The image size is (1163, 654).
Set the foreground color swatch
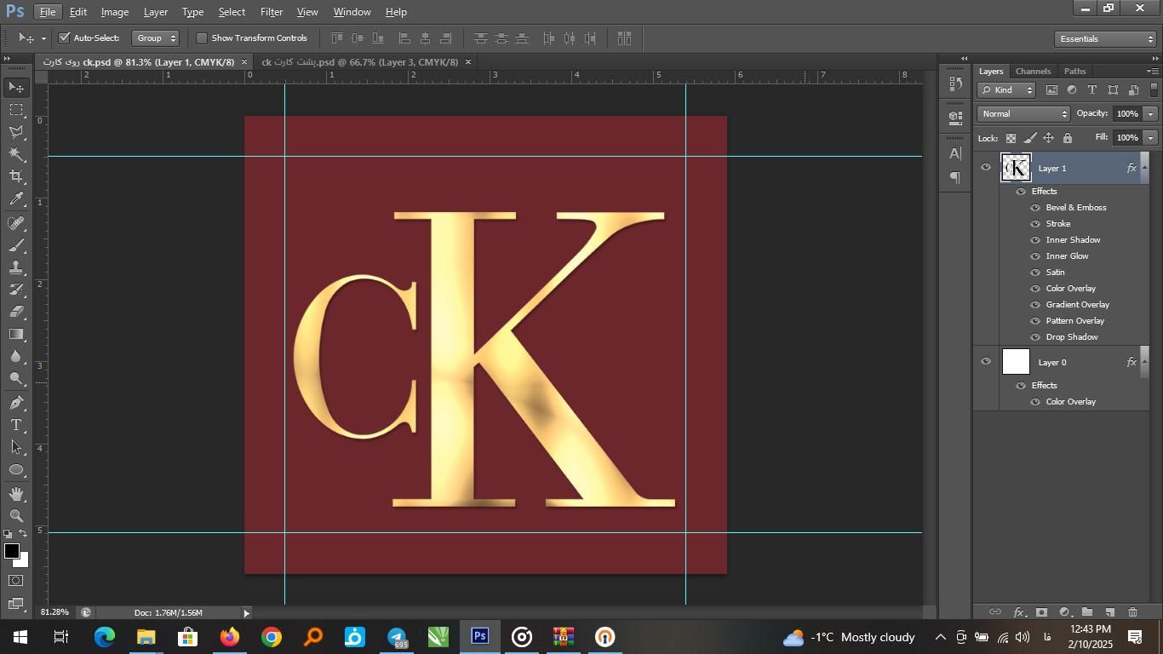point(12,551)
